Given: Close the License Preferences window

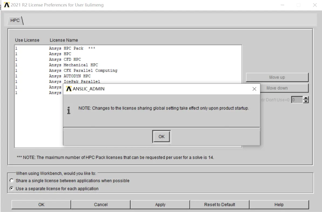Looking at the screenshot, I should pyautogui.click(x=315, y=5).
